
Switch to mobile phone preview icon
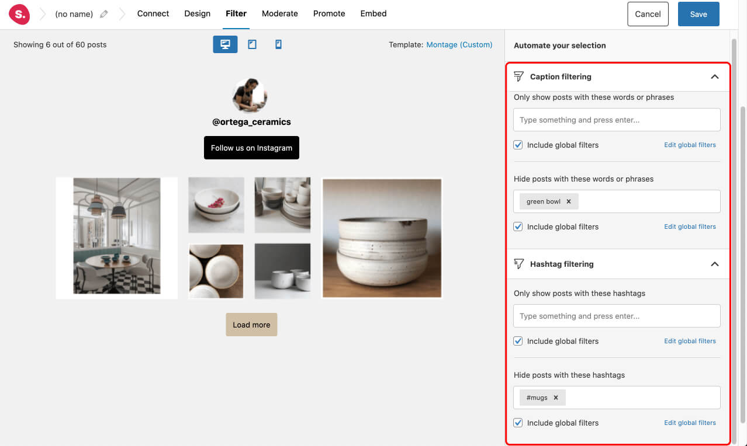[278, 44]
